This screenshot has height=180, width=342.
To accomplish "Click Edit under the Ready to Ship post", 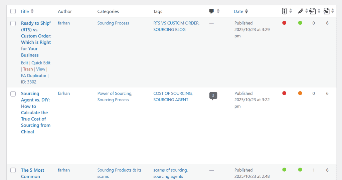I will 24,63.
